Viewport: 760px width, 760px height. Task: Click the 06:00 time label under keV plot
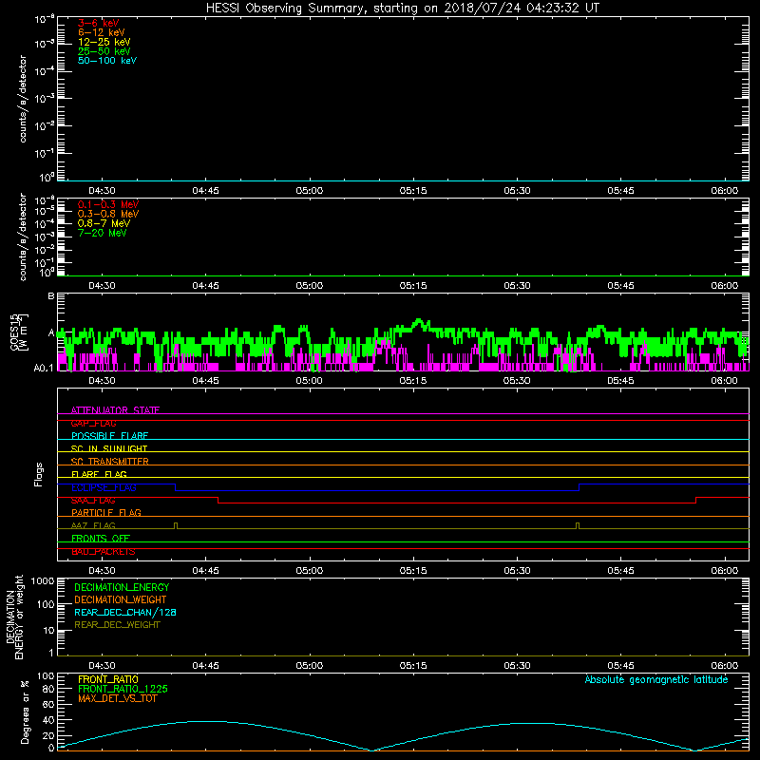coord(725,191)
